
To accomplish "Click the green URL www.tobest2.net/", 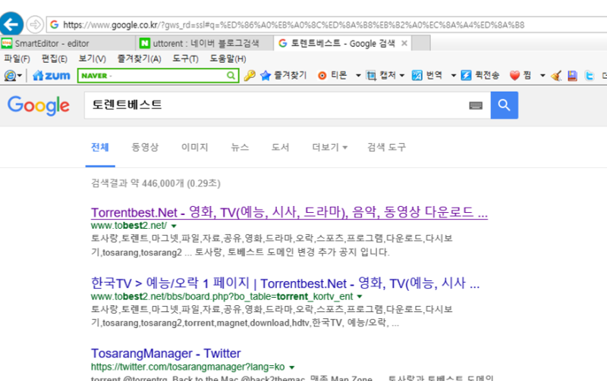I will [129, 226].
